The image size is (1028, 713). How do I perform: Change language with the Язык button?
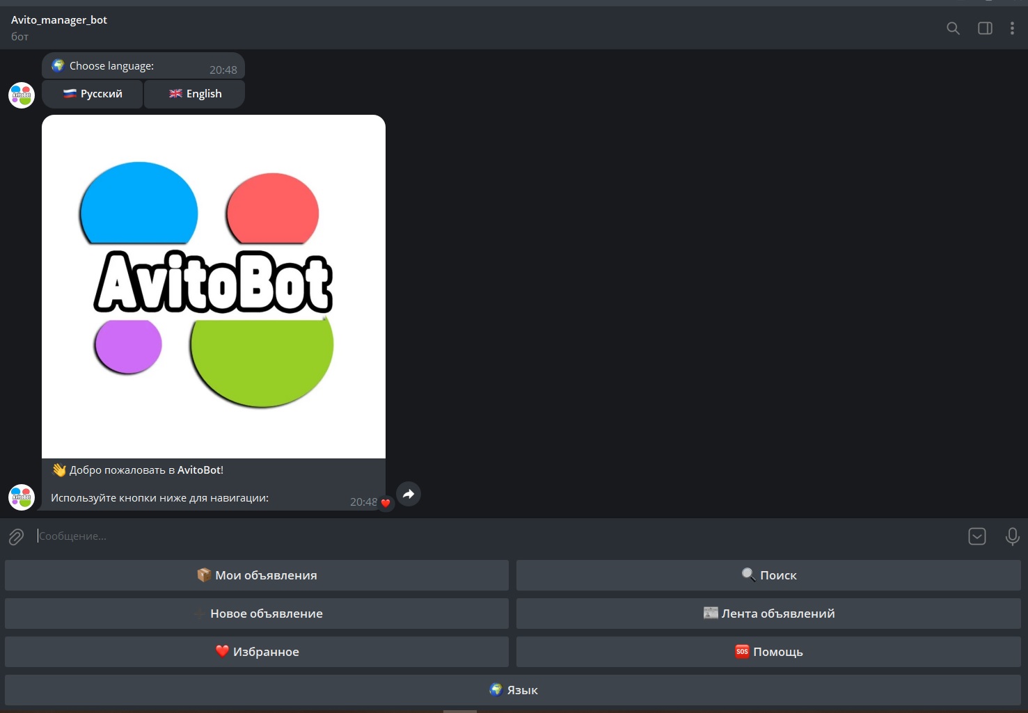[513, 690]
